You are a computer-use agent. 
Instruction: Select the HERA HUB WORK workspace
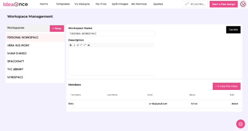[x=35, y=45]
